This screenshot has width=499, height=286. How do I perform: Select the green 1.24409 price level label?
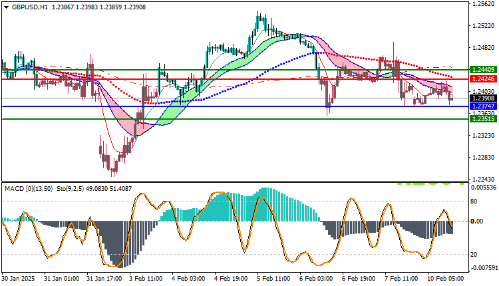click(x=483, y=69)
